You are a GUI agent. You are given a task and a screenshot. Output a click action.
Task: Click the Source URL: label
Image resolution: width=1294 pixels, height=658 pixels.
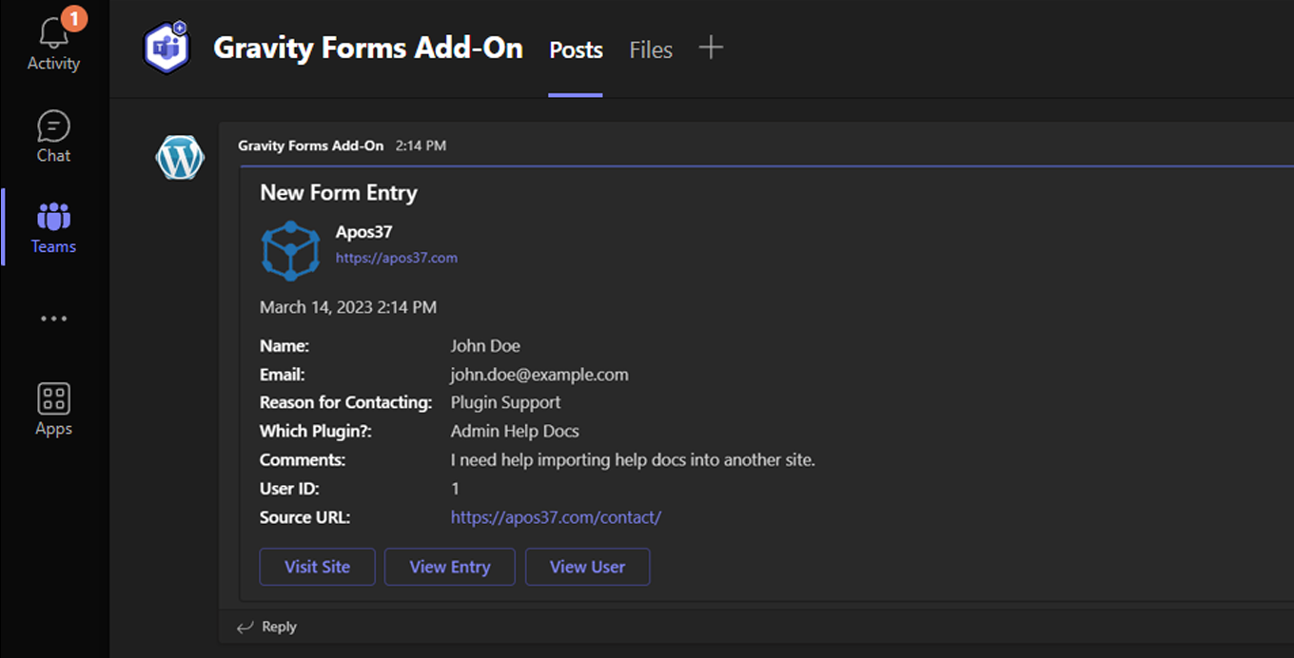click(305, 517)
